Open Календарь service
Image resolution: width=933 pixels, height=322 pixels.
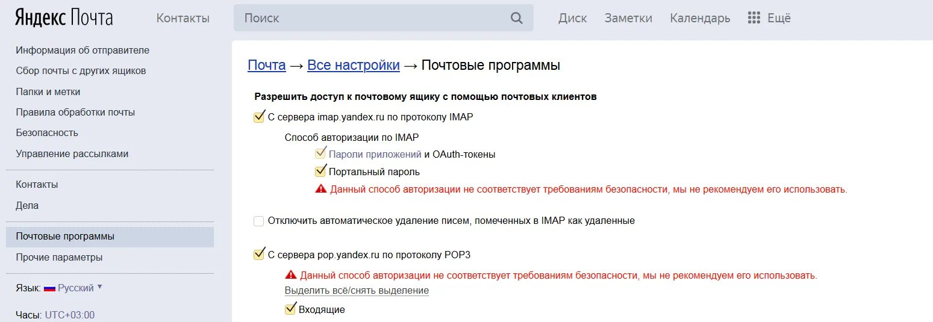[700, 19]
